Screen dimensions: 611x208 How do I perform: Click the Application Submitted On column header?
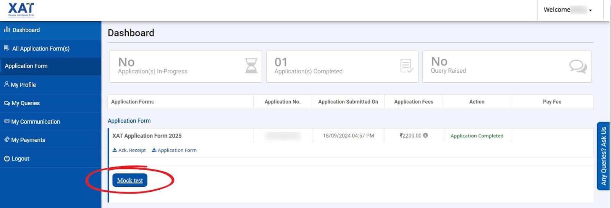pyautogui.click(x=348, y=102)
